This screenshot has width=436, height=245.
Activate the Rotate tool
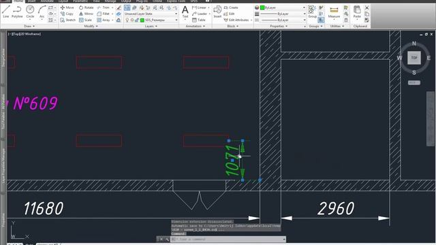point(87,7)
